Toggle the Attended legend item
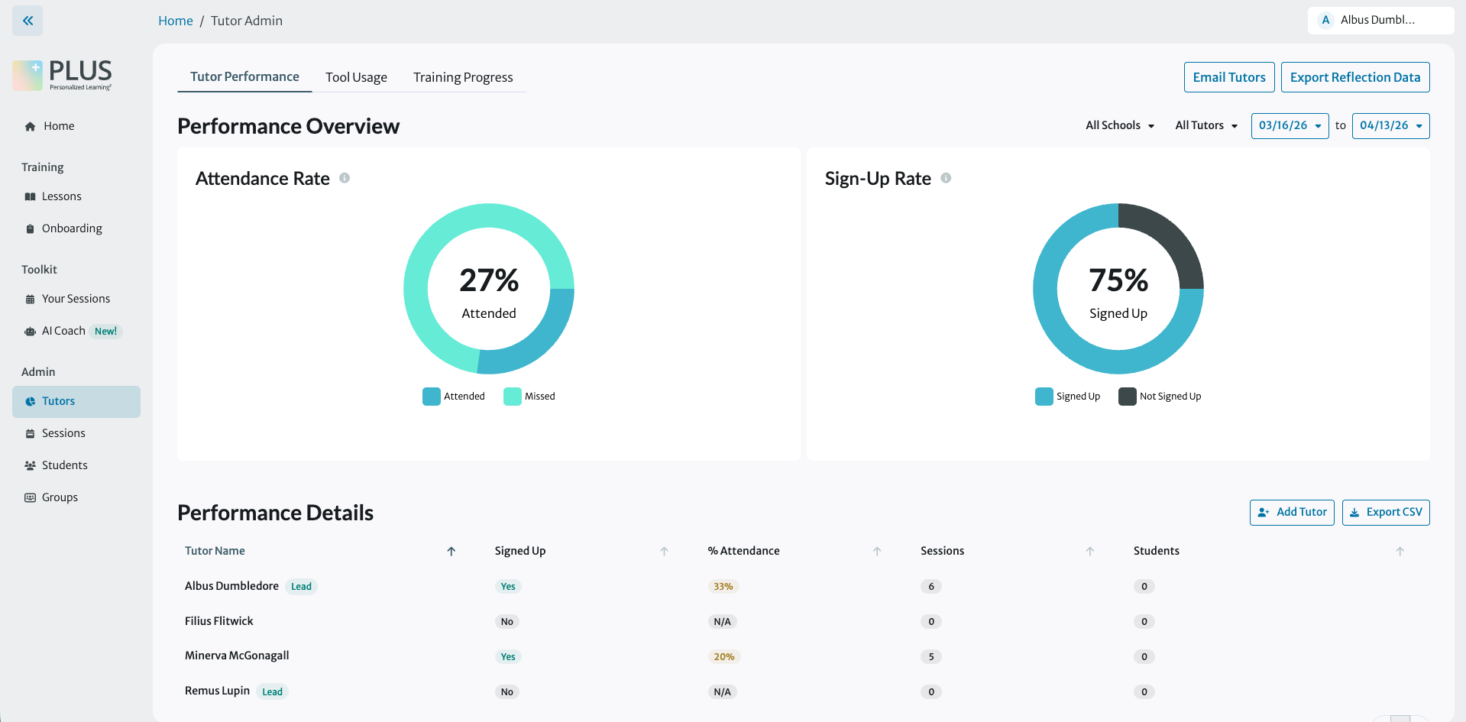This screenshot has height=722, width=1466. [454, 397]
